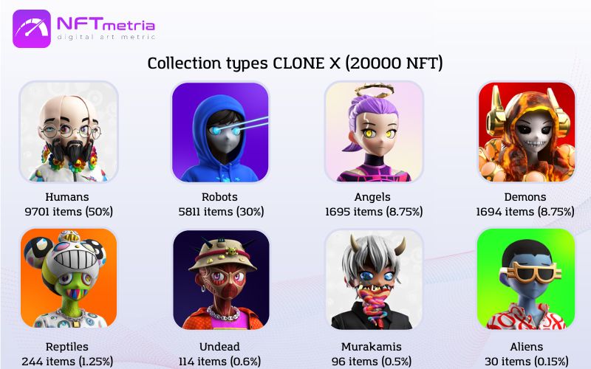Open the Murakamis horned clone image

[375, 280]
